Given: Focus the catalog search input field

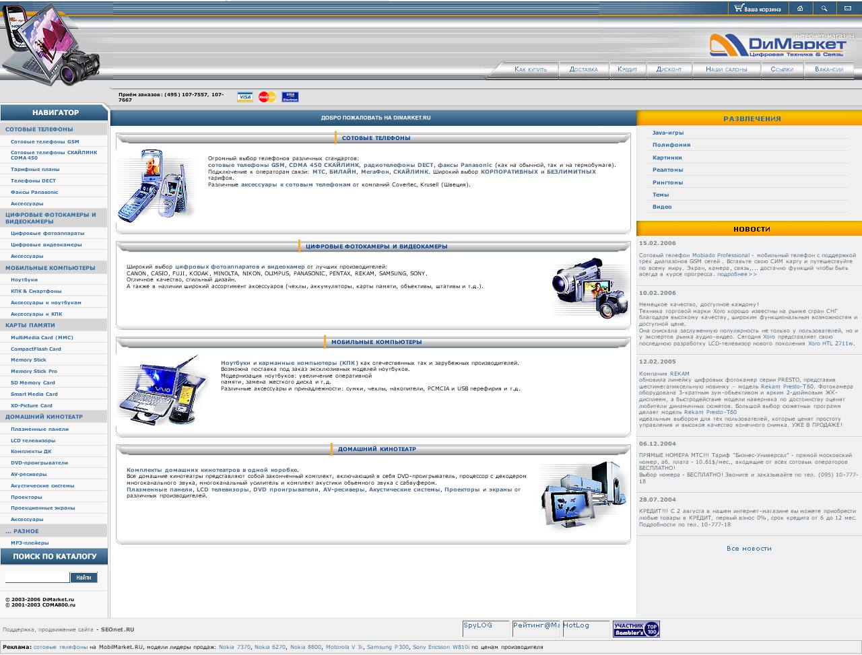Looking at the screenshot, I should pos(37,578).
